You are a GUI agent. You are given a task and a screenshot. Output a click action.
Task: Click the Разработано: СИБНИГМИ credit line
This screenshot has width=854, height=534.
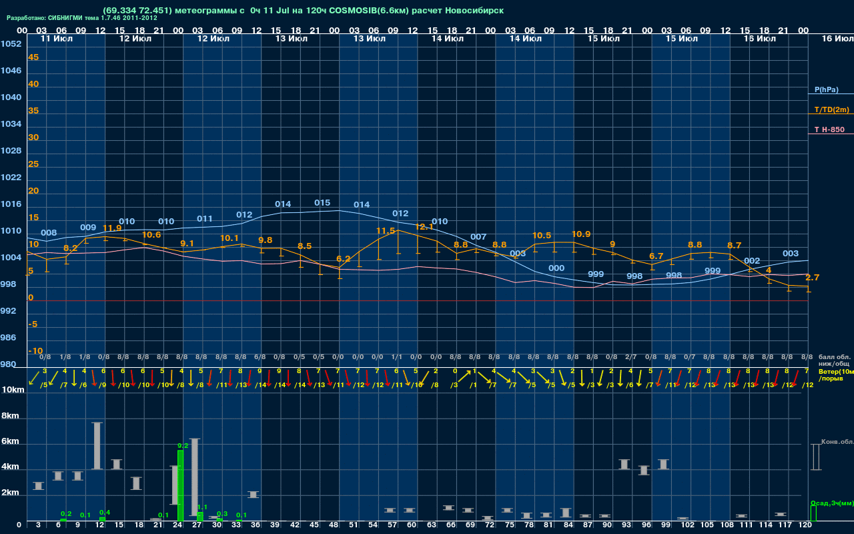82,18
